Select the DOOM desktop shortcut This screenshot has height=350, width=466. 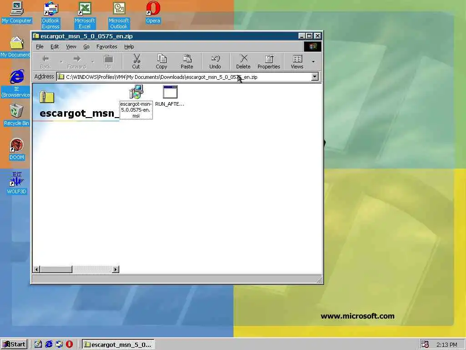point(17,149)
